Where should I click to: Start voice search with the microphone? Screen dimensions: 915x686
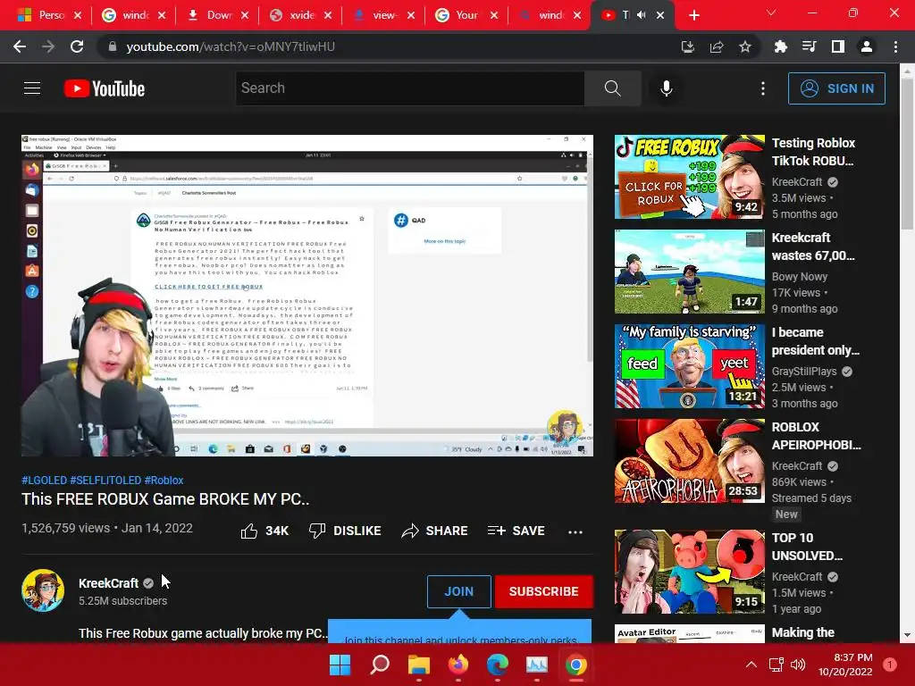(x=667, y=88)
